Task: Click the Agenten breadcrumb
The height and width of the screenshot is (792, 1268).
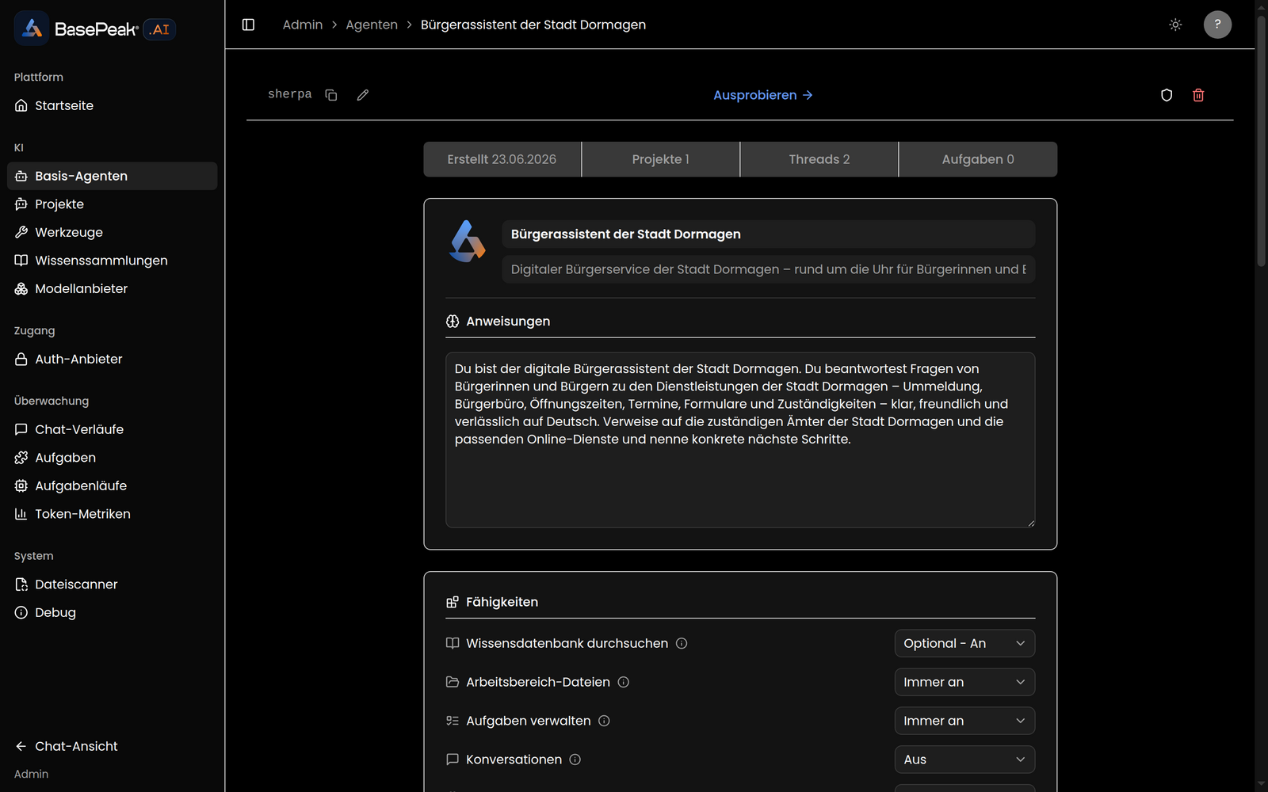Action: (372, 25)
